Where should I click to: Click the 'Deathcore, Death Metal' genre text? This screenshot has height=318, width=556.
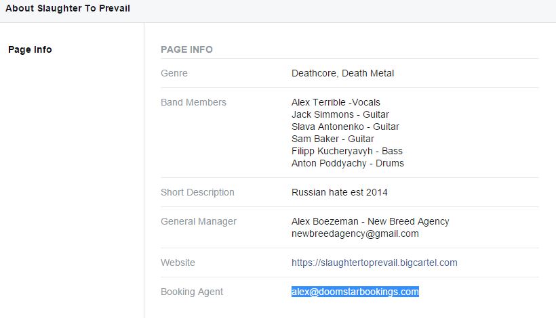click(342, 73)
